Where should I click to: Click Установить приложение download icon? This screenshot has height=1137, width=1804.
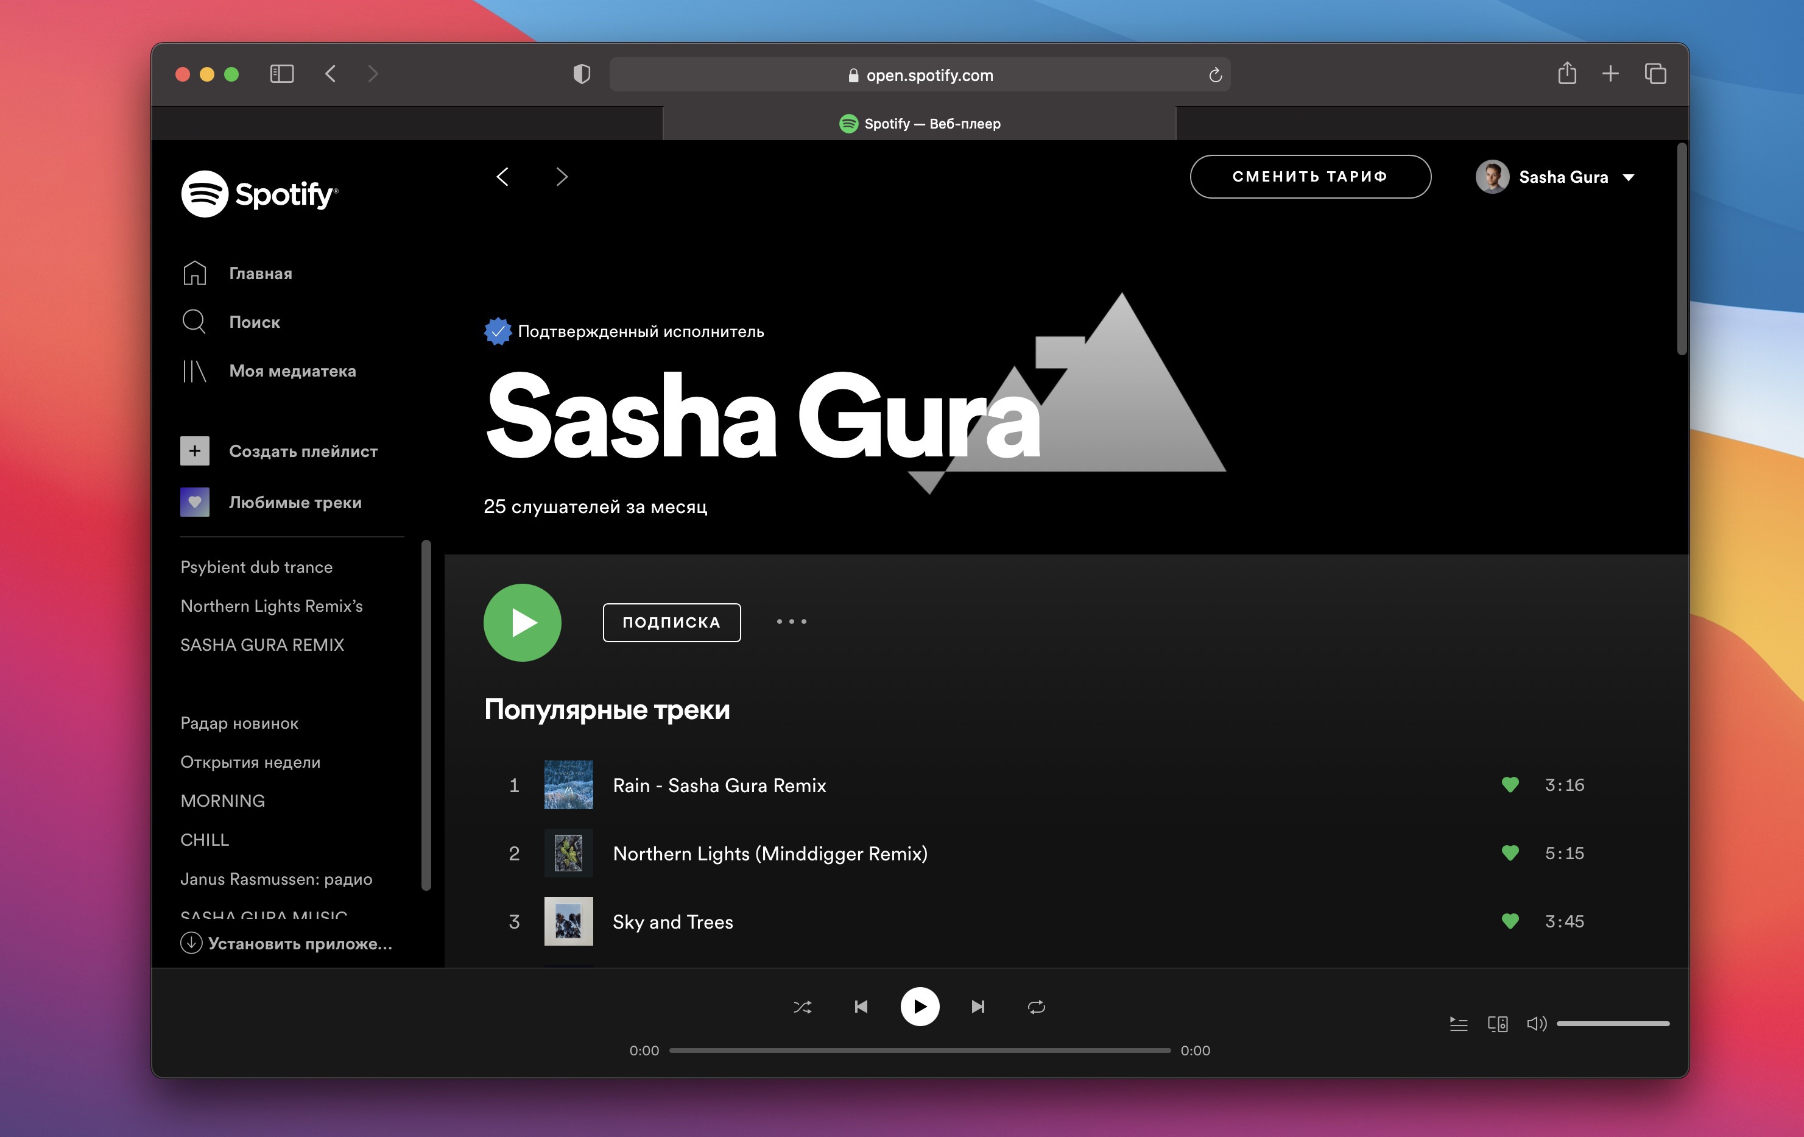point(191,943)
